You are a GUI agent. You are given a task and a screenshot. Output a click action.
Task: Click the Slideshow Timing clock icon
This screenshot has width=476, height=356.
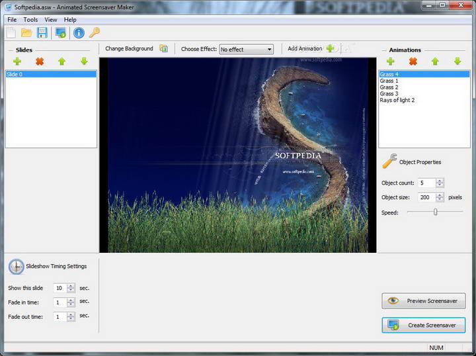16,267
